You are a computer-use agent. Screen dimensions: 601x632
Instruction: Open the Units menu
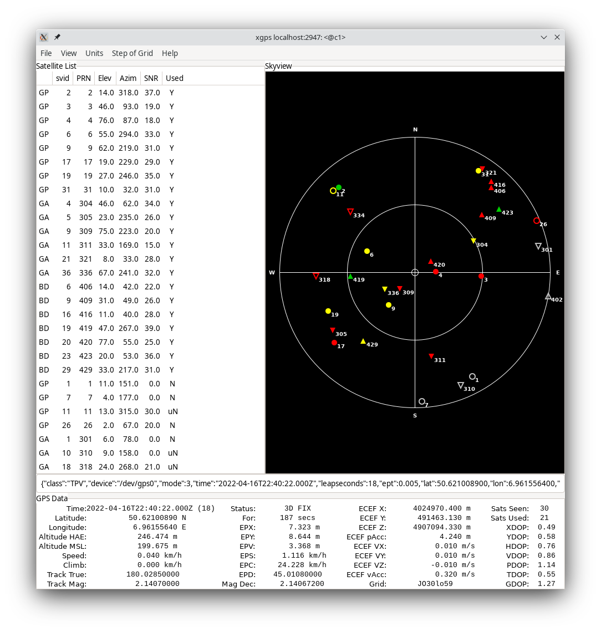click(x=94, y=53)
